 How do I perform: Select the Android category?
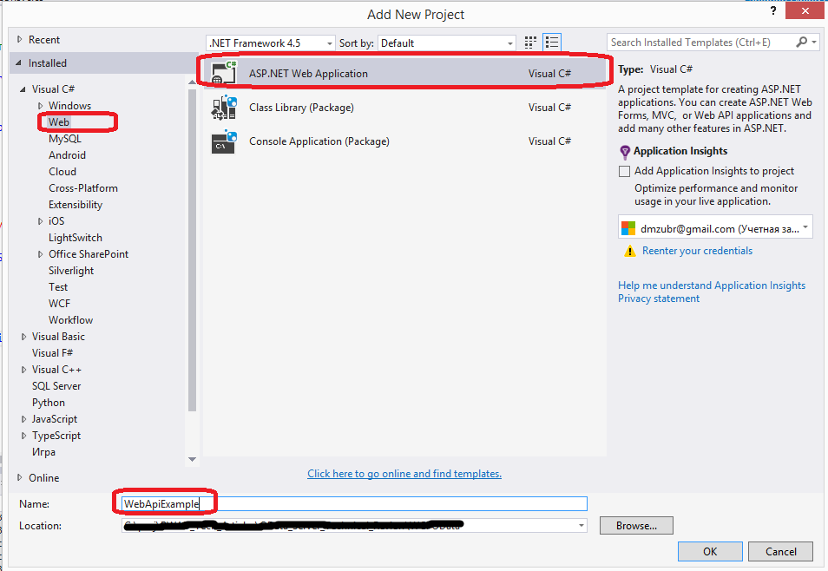click(x=67, y=154)
